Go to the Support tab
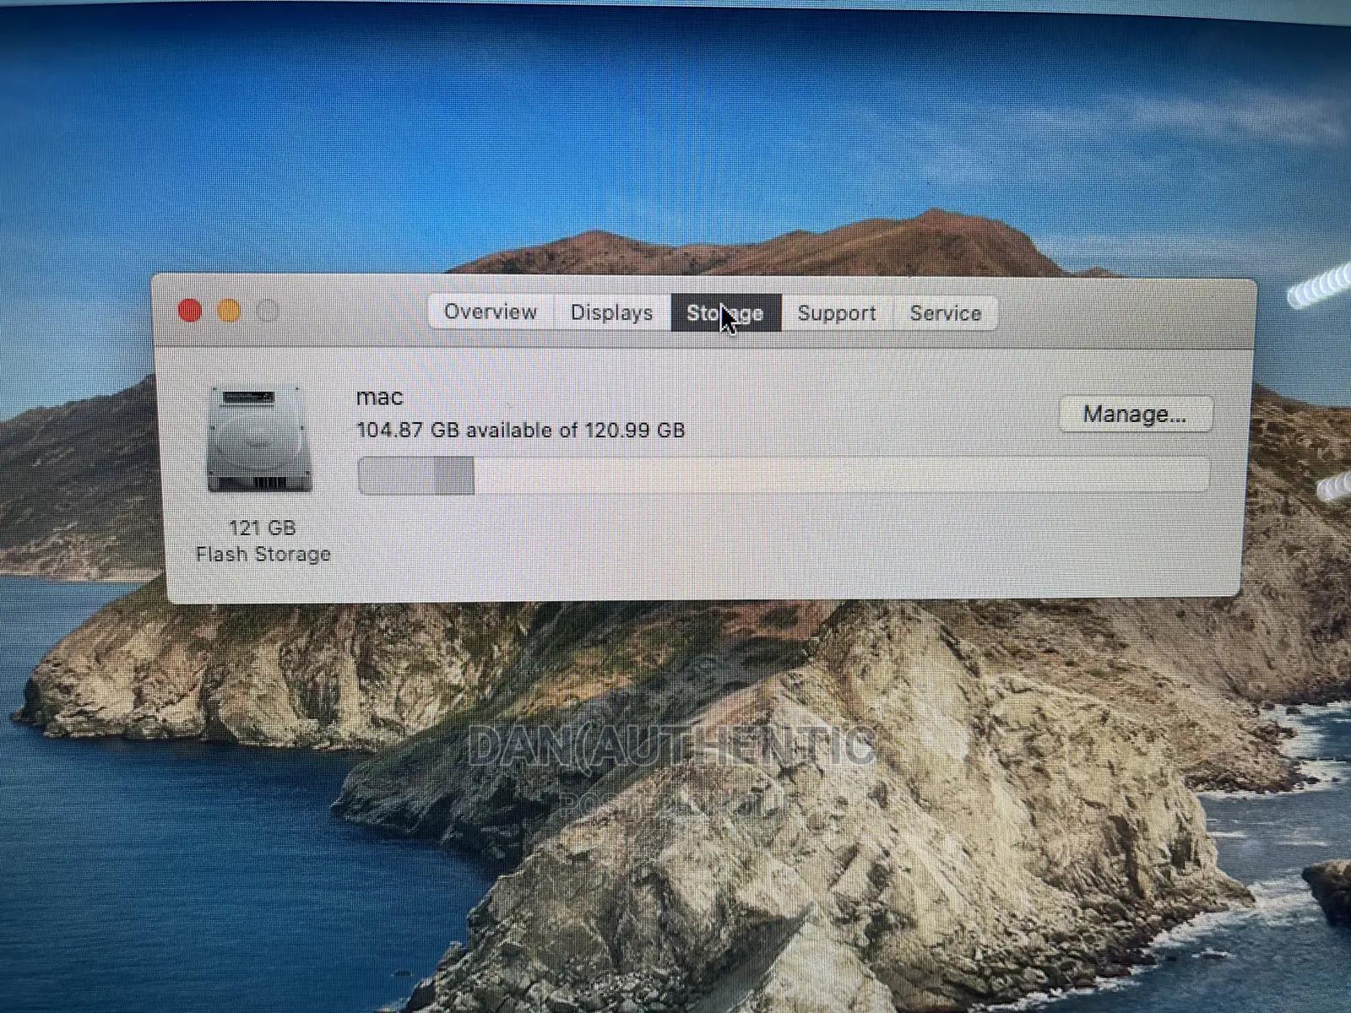The height and width of the screenshot is (1013, 1351). 837,313
